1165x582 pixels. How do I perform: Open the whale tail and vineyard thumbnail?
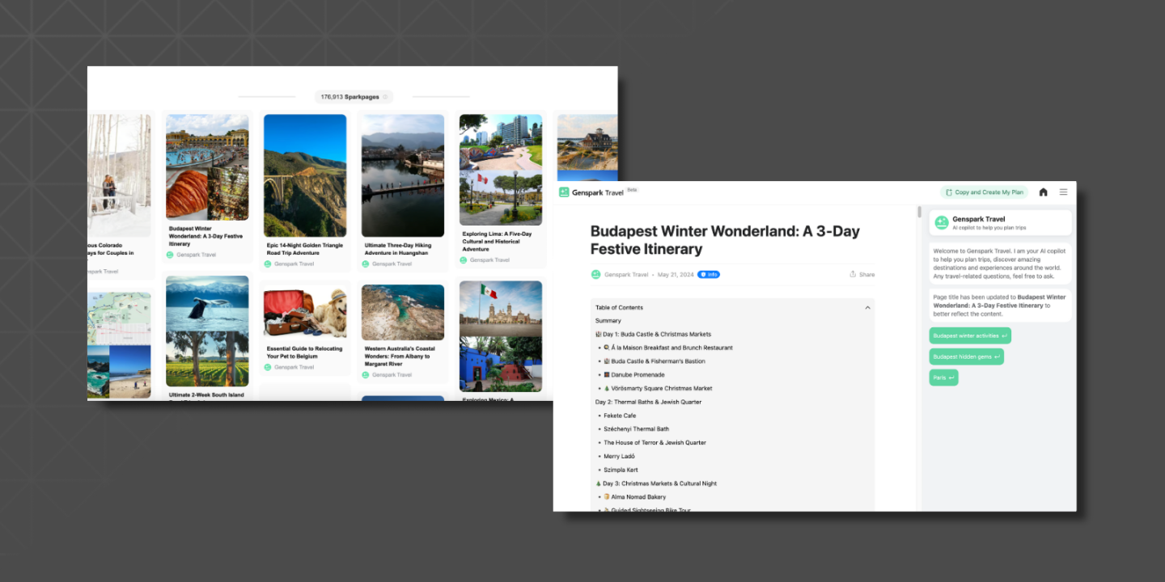[207, 331]
